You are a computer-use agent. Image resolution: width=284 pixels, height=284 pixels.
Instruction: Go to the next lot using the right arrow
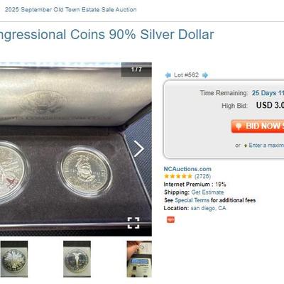click(x=205, y=75)
